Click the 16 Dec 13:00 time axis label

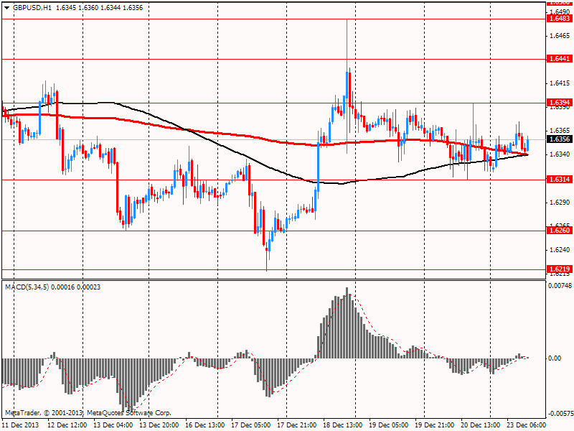(205, 425)
